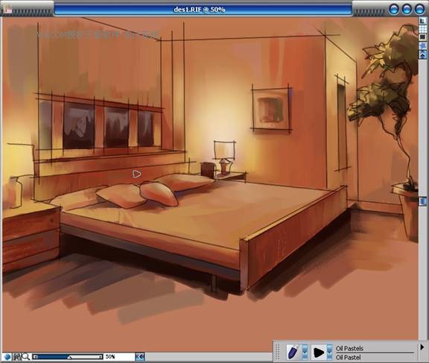Image resolution: width=429 pixels, height=363 pixels.
Task: Toggle the dark output preview icon
Action: [x=423, y=37]
